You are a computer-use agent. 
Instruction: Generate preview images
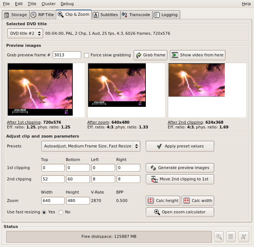(180, 168)
